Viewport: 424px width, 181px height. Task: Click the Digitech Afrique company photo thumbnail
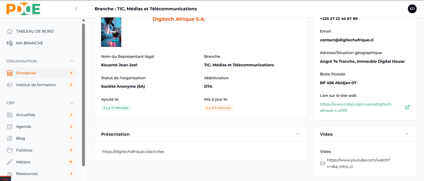(x=111, y=32)
